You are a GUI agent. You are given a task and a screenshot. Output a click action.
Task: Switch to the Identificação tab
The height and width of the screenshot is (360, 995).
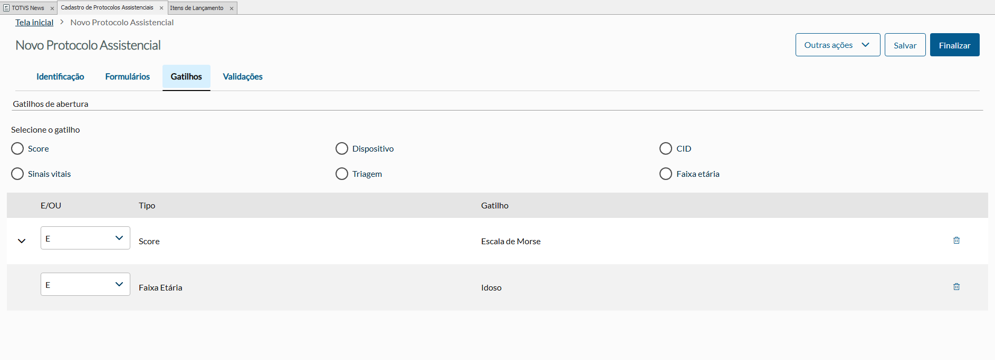pos(60,77)
